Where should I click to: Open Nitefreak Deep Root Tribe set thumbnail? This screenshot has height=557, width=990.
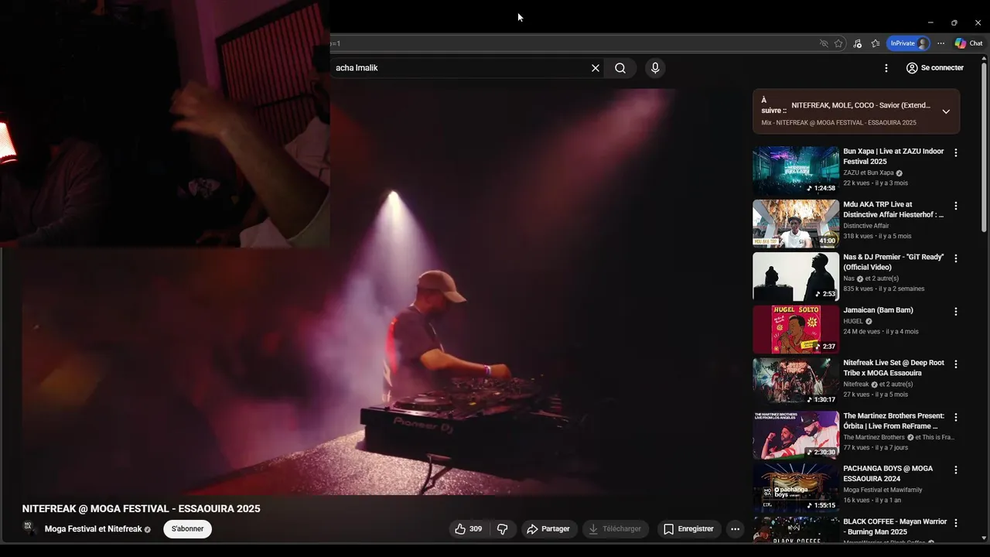point(796,382)
